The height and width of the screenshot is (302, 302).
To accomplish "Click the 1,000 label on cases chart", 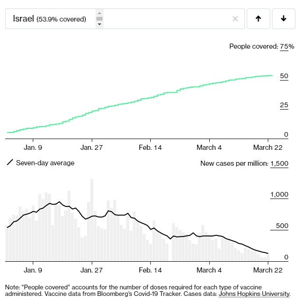I will tap(280, 194).
